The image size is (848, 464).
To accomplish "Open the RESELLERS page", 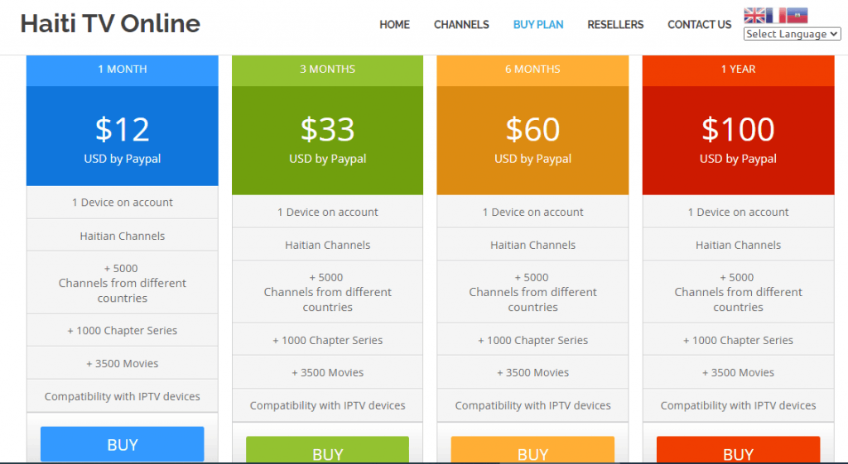I will pyautogui.click(x=615, y=24).
